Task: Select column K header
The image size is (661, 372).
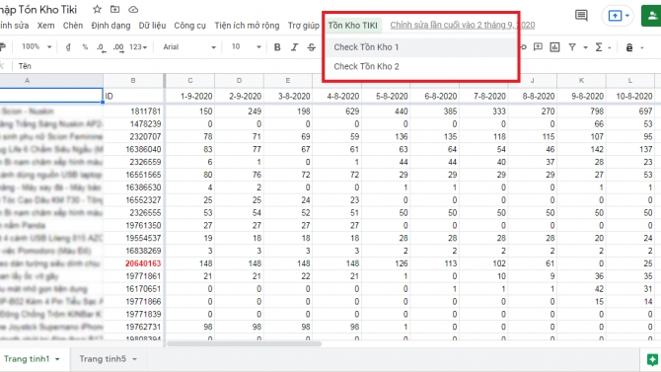Action: click(581, 81)
